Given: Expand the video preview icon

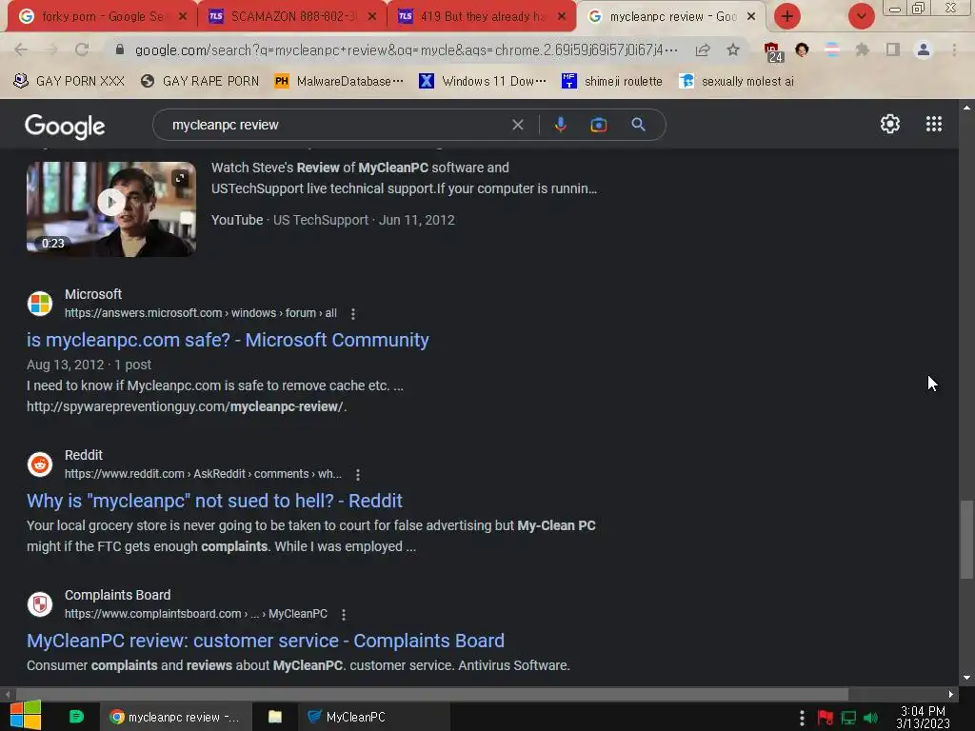Looking at the screenshot, I should (x=180, y=178).
